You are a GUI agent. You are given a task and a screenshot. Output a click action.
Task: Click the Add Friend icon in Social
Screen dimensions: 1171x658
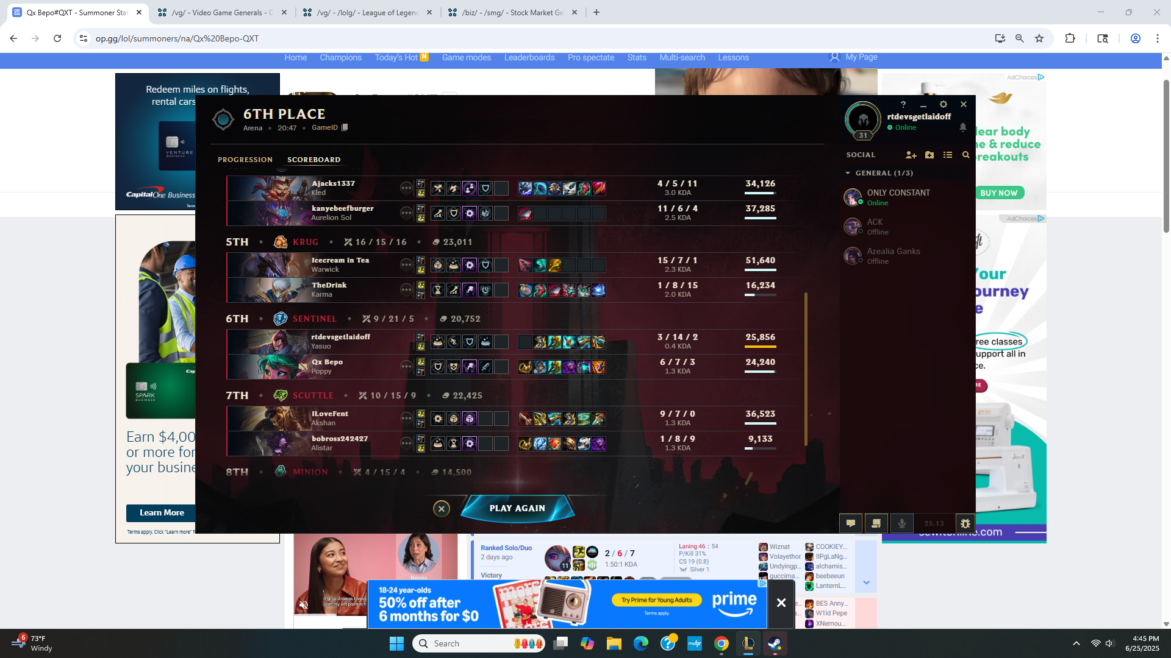point(911,155)
